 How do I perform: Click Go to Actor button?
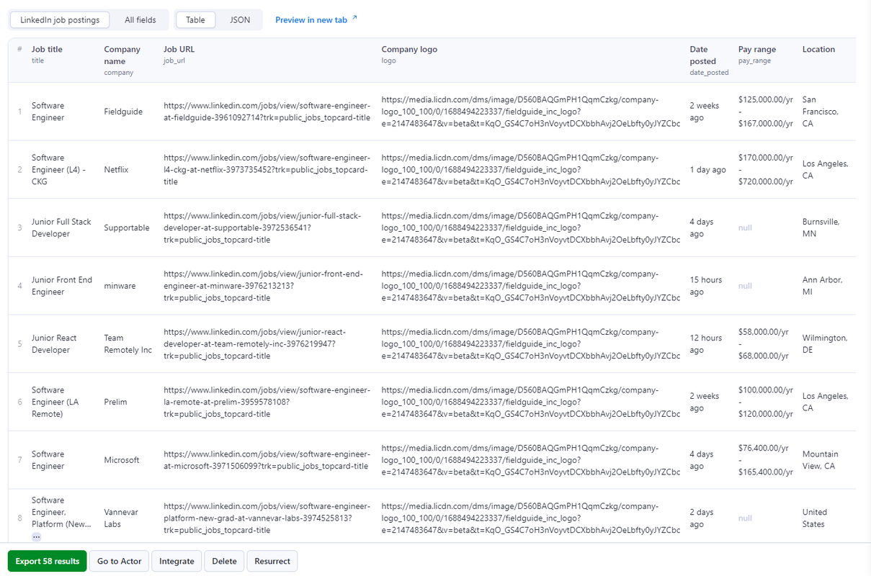click(120, 562)
